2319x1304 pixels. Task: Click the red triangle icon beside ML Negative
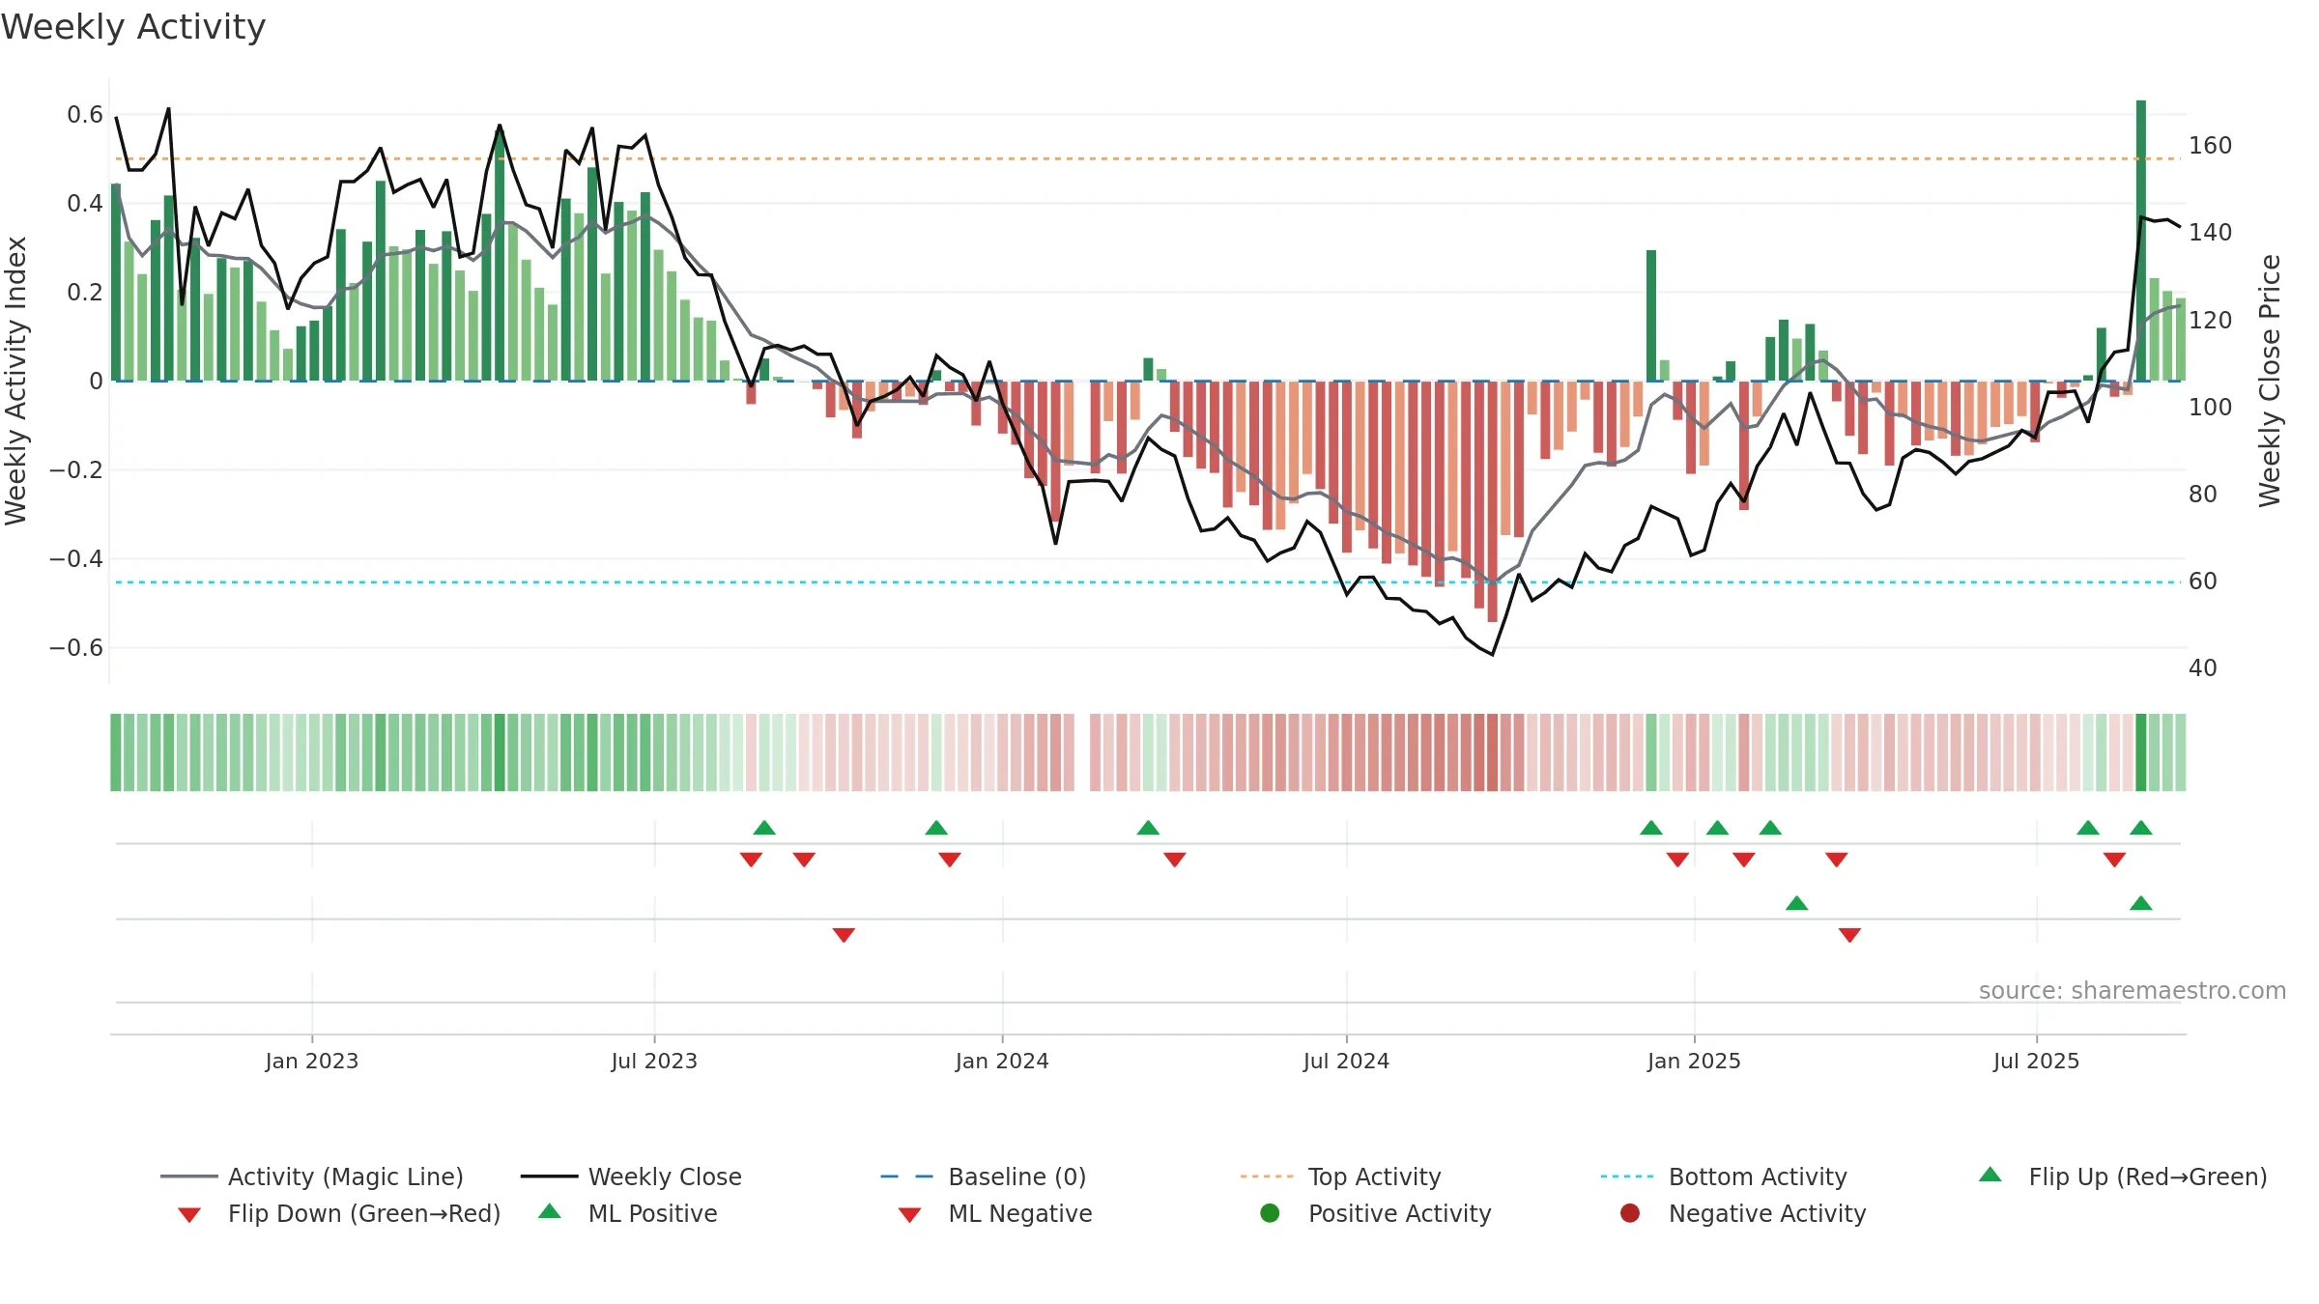[x=909, y=1215]
